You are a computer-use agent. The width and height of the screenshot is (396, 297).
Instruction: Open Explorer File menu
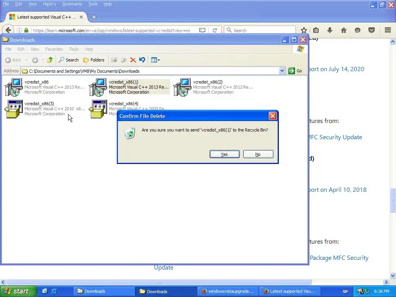coord(8,49)
